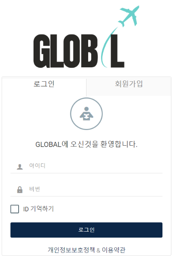Click the teal swoosh trail in logo
The width and height of the screenshot is (179, 260).
click(x=108, y=47)
